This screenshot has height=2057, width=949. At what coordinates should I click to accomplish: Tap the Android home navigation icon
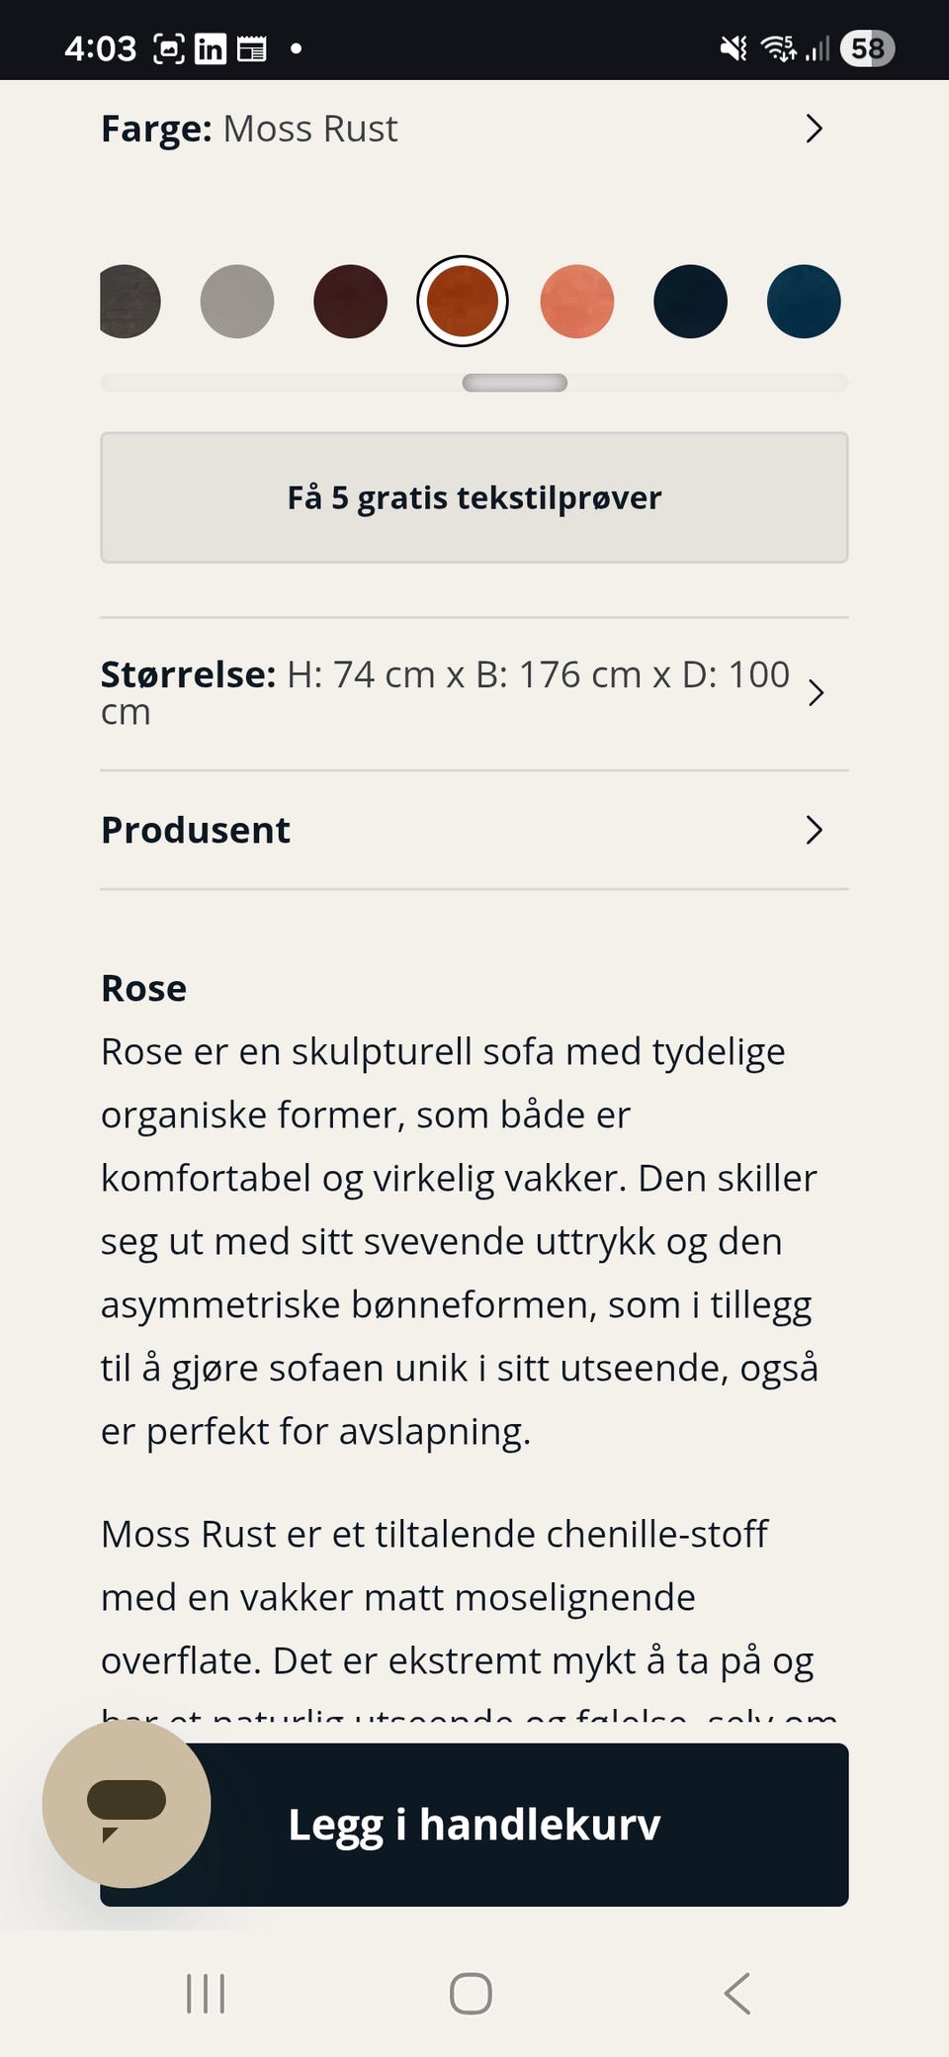tap(471, 1993)
